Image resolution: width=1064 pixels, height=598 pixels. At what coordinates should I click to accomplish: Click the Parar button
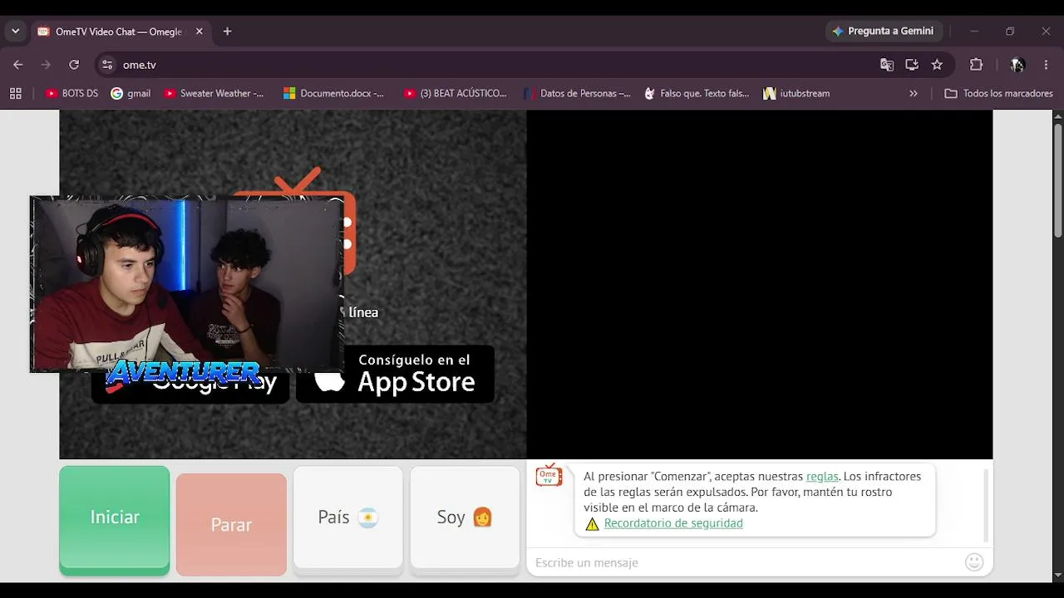pyautogui.click(x=231, y=525)
